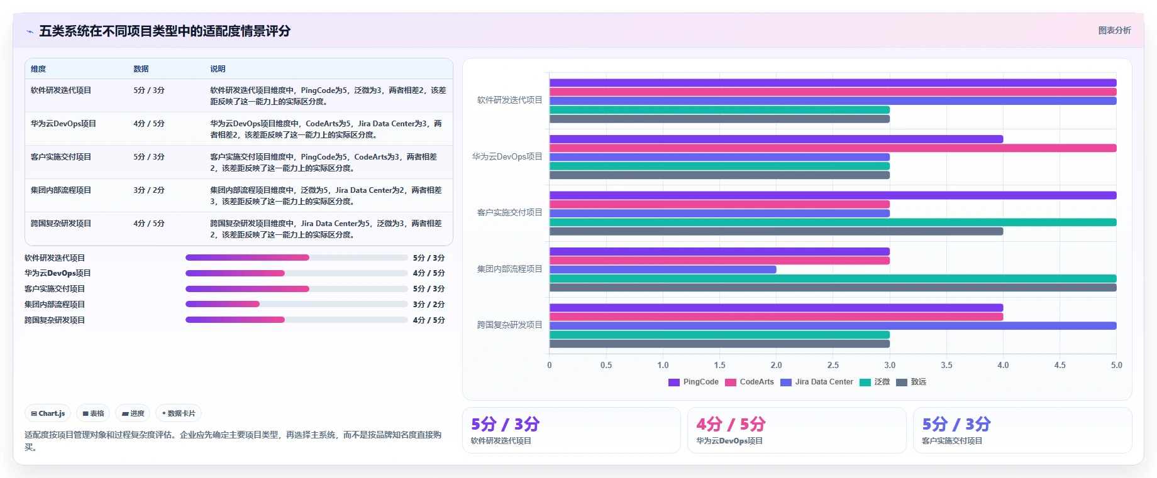Click 3分 / 2分 in the 集团内部流程项目 table row
Image resolution: width=1157 pixels, height=478 pixels.
pyautogui.click(x=149, y=190)
